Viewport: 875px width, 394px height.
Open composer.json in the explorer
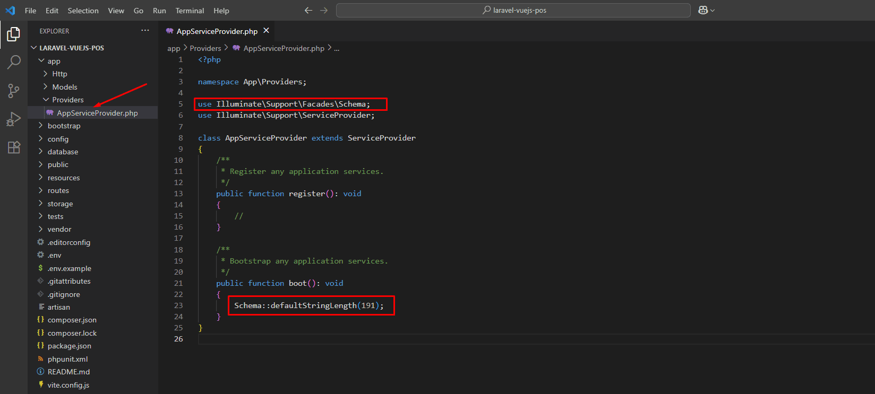pyautogui.click(x=72, y=320)
